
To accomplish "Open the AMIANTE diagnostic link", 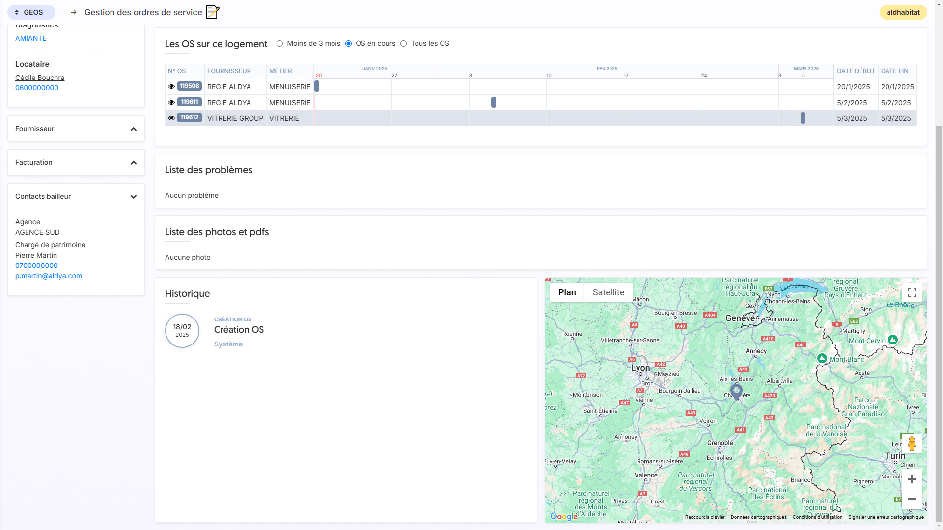I will 30,38.
